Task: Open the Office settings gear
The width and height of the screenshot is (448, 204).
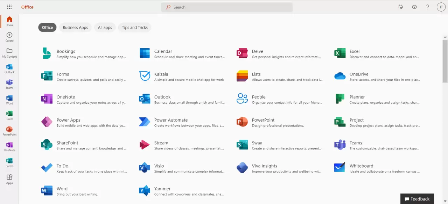Action: point(414,7)
